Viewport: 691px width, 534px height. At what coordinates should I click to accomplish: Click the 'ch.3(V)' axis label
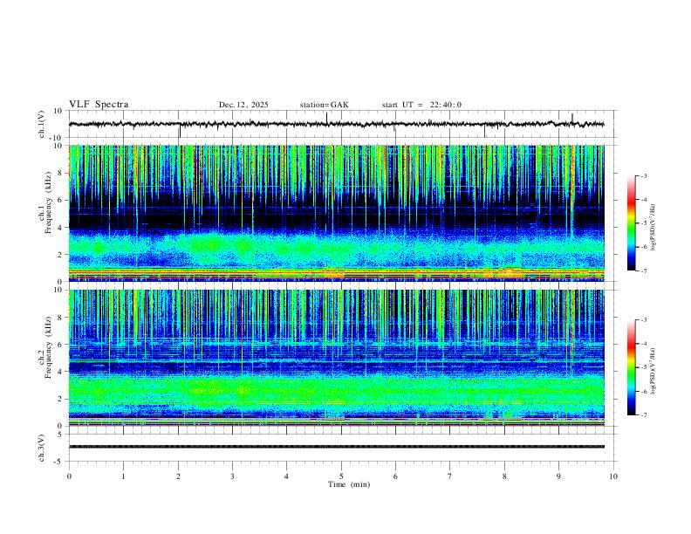[42, 448]
